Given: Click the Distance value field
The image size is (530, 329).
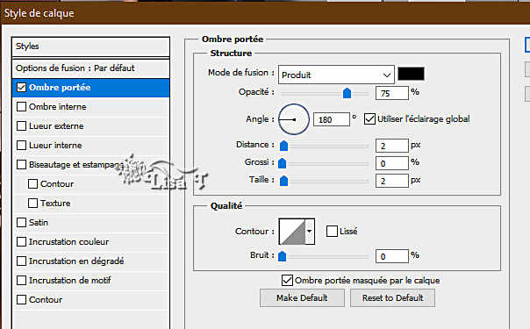Looking at the screenshot, I should (x=391, y=146).
